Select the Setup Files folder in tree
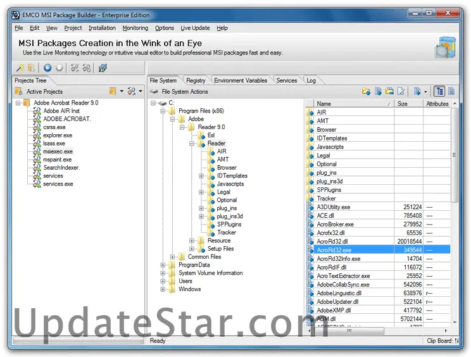This screenshot has height=357, width=471. [220, 249]
